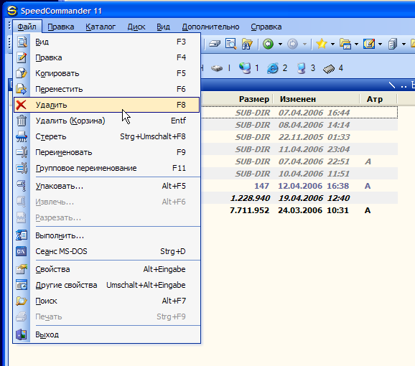Click the green back arrow button
Image resolution: width=415 pixels, height=366 pixels.
coord(268,44)
